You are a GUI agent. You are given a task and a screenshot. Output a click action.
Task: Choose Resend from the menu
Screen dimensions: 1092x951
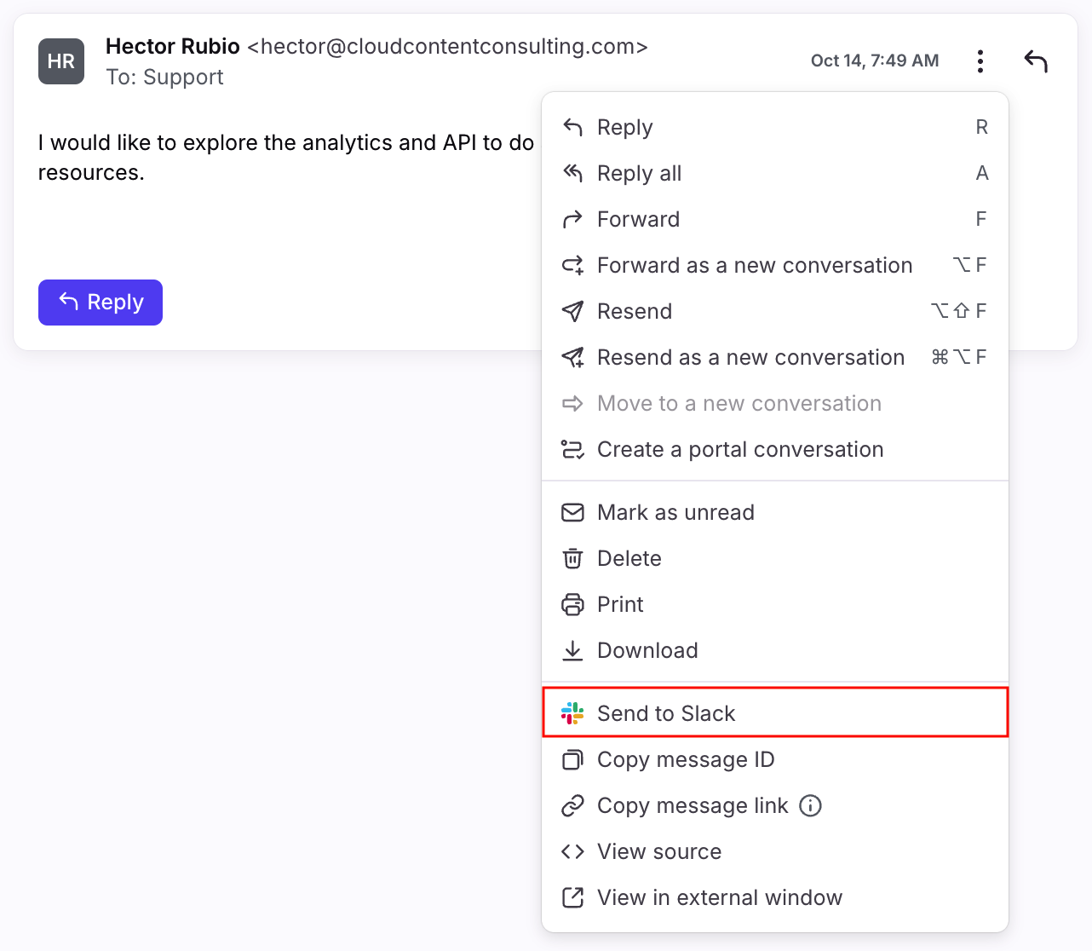pos(634,311)
